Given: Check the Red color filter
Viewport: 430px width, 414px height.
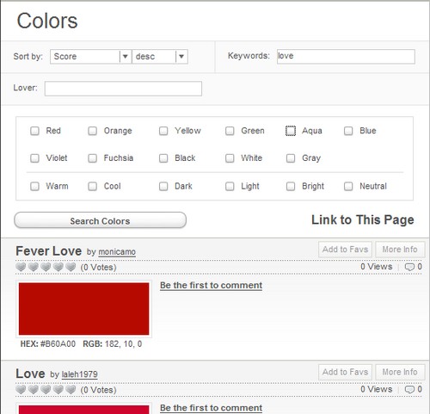Looking at the screenshot, I should coord(34,131).
